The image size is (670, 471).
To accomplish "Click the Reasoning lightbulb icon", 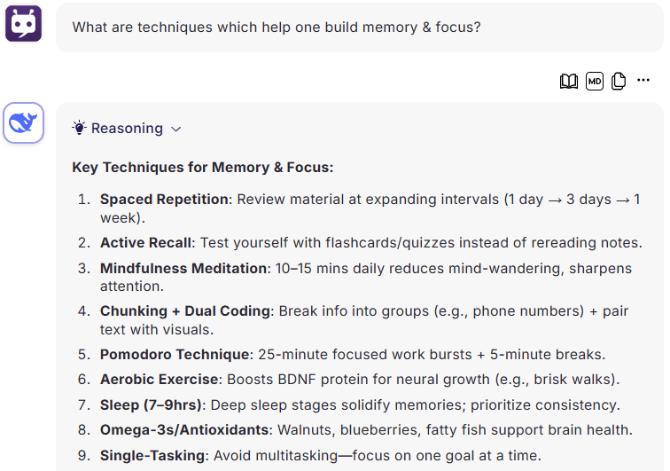I will coord(79,128).
